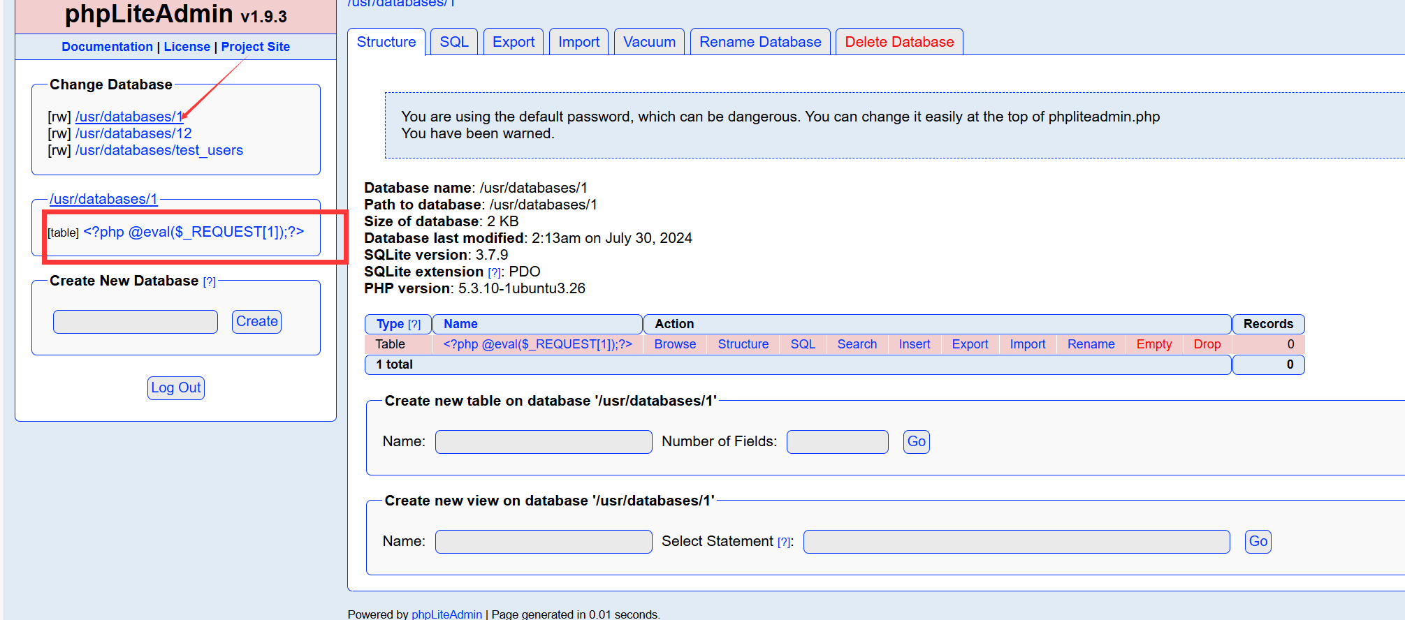Click help [?] next to Create New Database
Image resolution: width=1405 pixels, height=620 pixels.
[210, 281]
